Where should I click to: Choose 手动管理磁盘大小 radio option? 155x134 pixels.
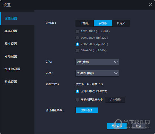[89, 100]
